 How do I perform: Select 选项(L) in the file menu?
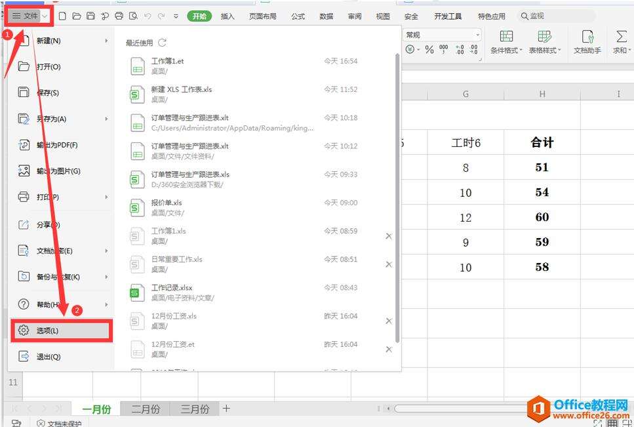coord(61,331)
